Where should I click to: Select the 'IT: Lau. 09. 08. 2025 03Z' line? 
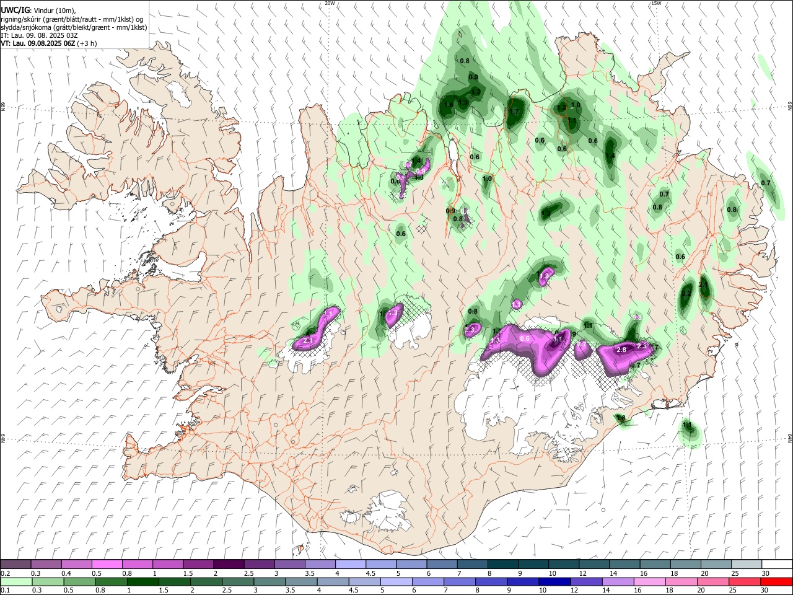click(39, 35)
